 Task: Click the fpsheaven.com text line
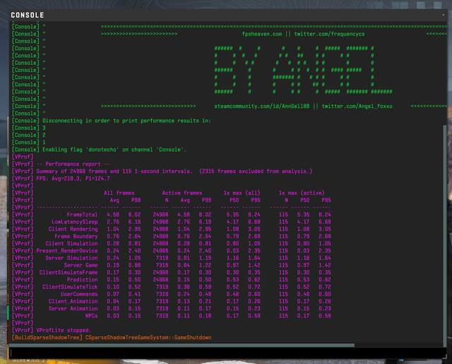262,34
